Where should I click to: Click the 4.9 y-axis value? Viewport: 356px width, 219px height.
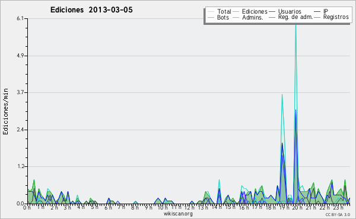pyautogui.click(x=20, y=56)
